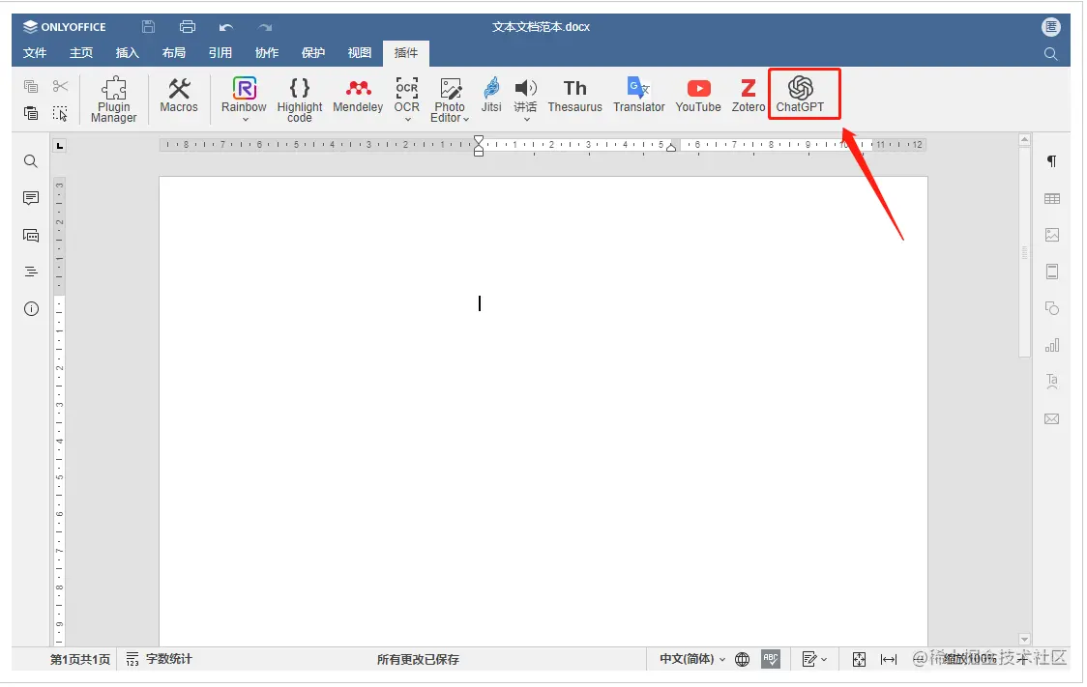Toggle spell checking in status bar

tap(770, 659)
